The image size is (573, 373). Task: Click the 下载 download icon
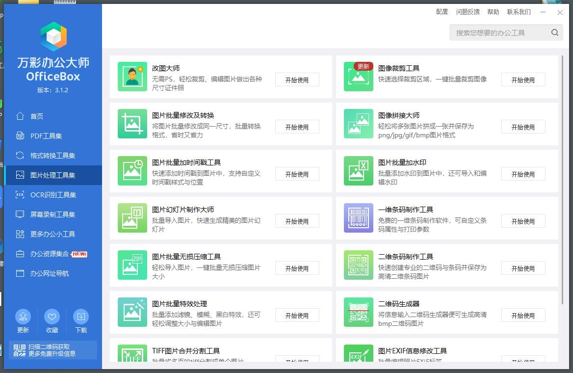coord(81,317)
